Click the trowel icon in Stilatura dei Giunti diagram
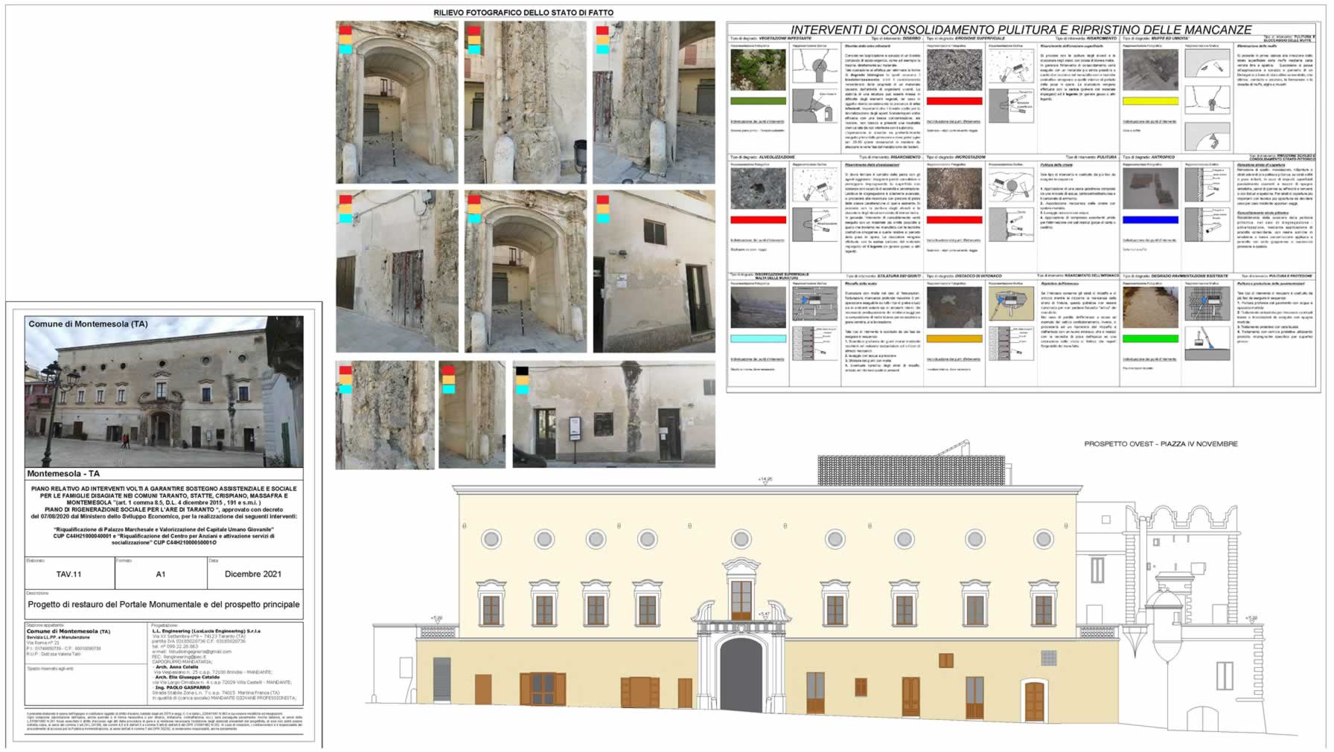Screen dimensions: 1334x752 [805, 298]
